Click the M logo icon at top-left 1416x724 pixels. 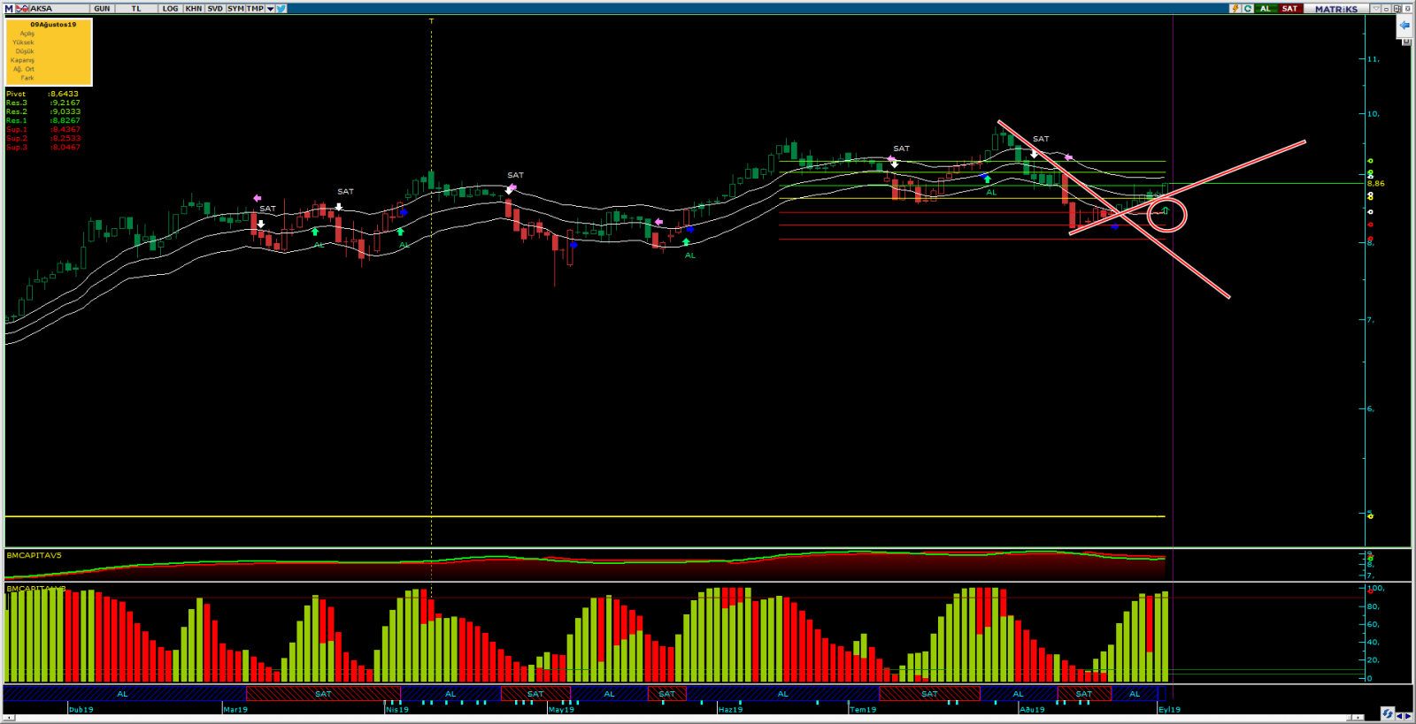9,9
